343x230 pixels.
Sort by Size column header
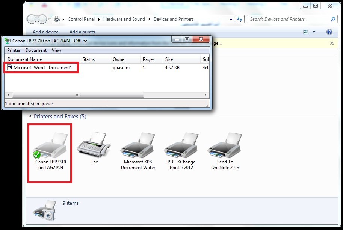click(x=181, y=59)
